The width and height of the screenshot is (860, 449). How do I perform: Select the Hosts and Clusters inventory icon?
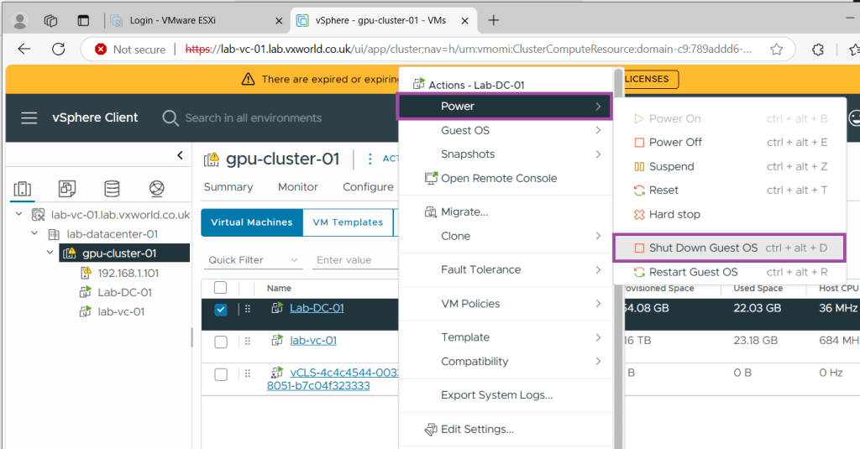(x=24, y=188)
